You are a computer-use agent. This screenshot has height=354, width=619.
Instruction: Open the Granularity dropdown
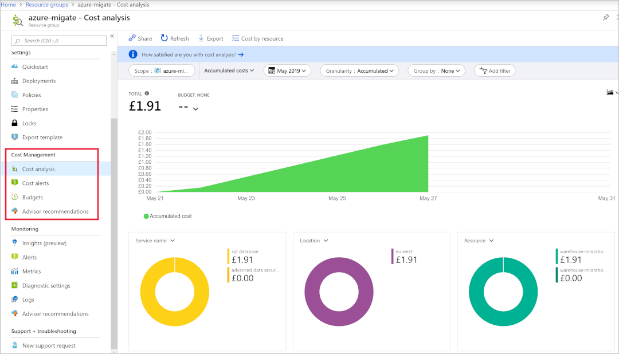pos(359,70)
